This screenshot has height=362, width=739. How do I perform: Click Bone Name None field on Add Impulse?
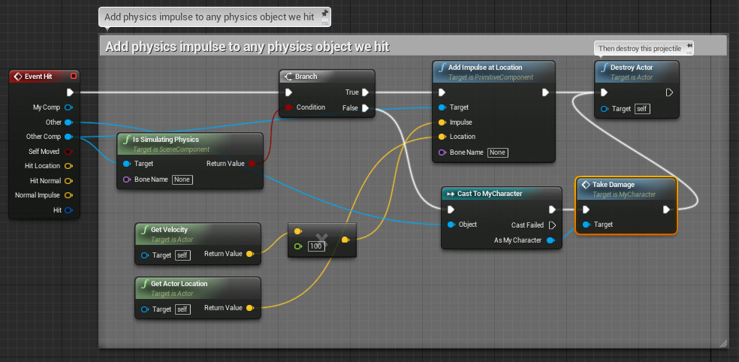(498, 152)
